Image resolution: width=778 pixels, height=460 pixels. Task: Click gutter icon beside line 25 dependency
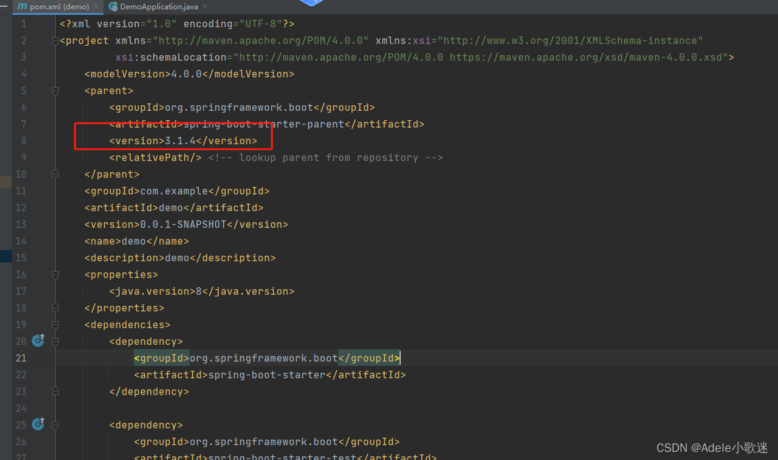click(38, 424)
